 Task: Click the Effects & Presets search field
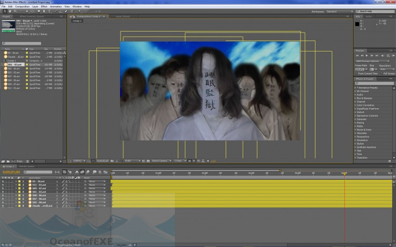[374, 84]
